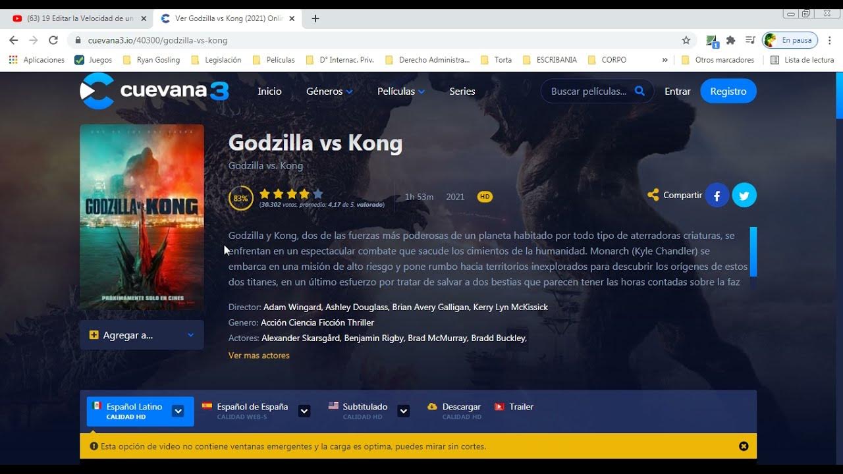Open the Películas bookmark folder
Viewport: 843px width, 474px height.
[273, 60]
